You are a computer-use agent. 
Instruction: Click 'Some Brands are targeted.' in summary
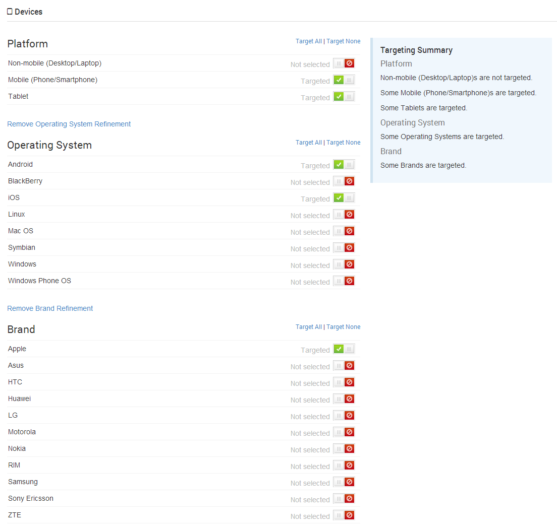coord(423,165)
